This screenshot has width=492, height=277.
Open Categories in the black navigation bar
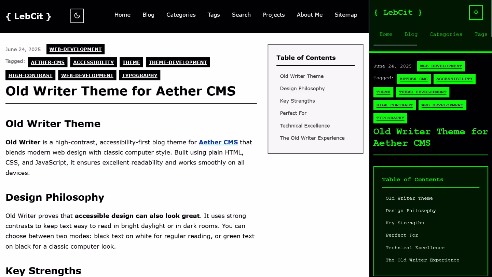181,15
